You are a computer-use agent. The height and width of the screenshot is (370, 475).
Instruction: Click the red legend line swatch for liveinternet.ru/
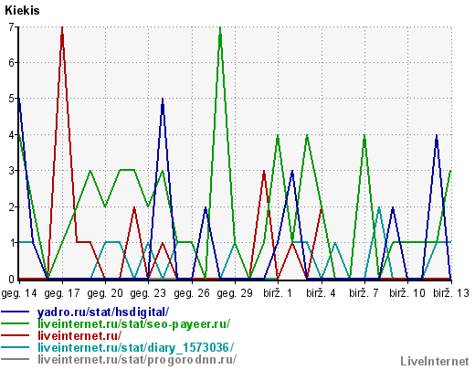pos(16,335)
